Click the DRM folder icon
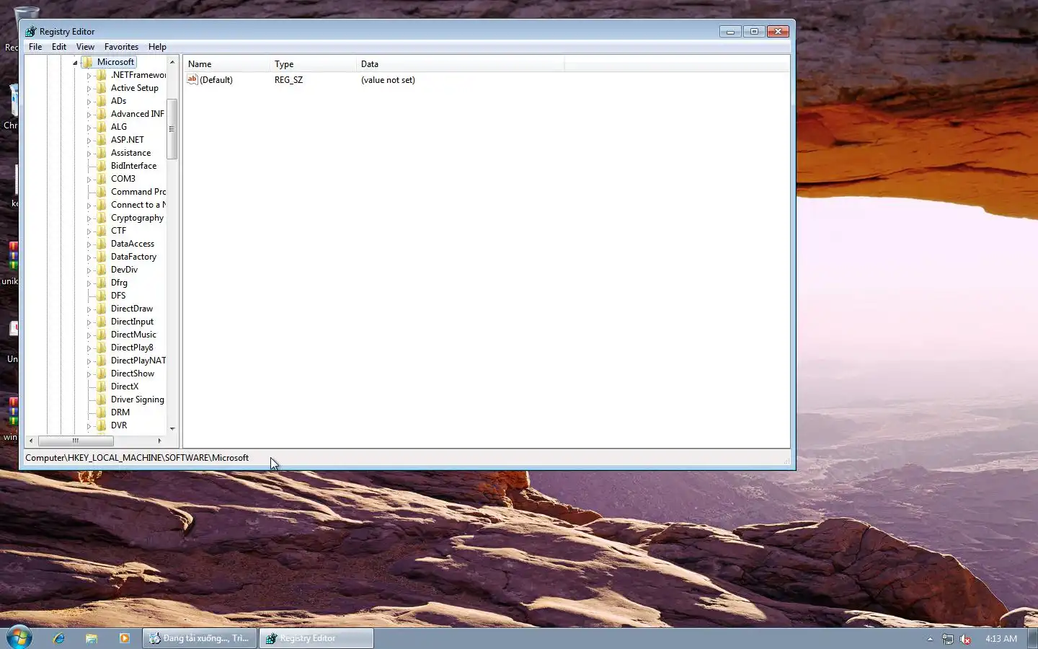The image size is (1038, 649). tap(102, 412)
